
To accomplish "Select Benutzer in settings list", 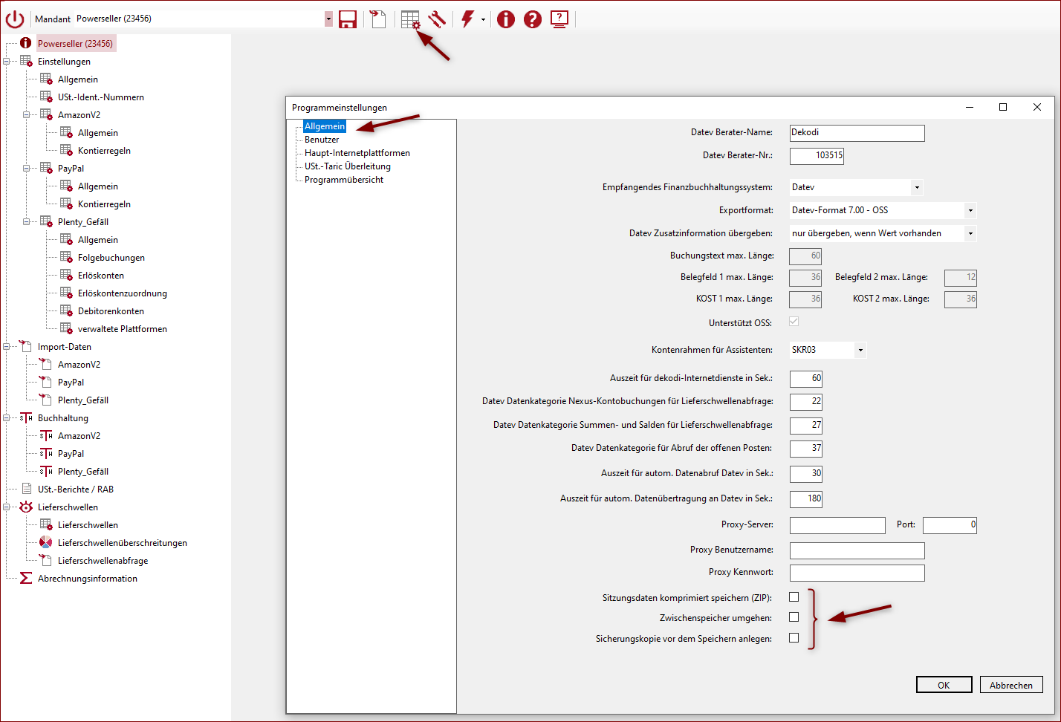I will (x=322, y=140).
